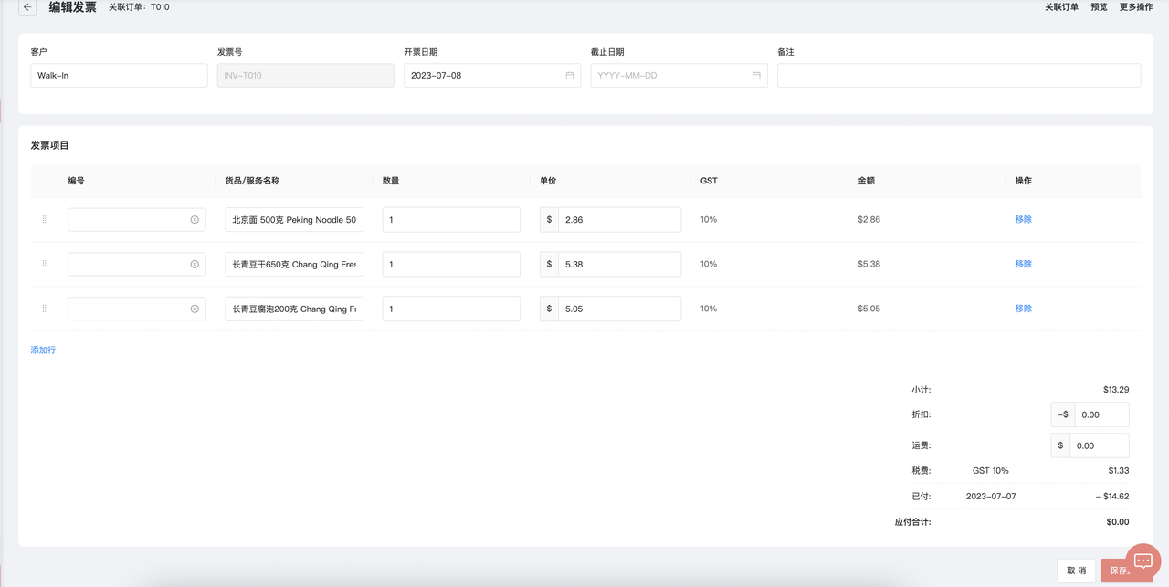
Task: Edit unit price 5.05
Action: (x=619, y=309)
